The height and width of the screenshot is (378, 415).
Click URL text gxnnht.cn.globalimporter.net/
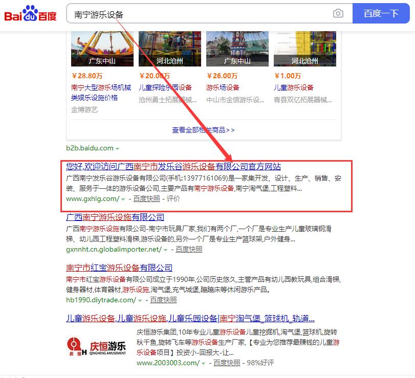pyautogui.click(x=114, y=249)
